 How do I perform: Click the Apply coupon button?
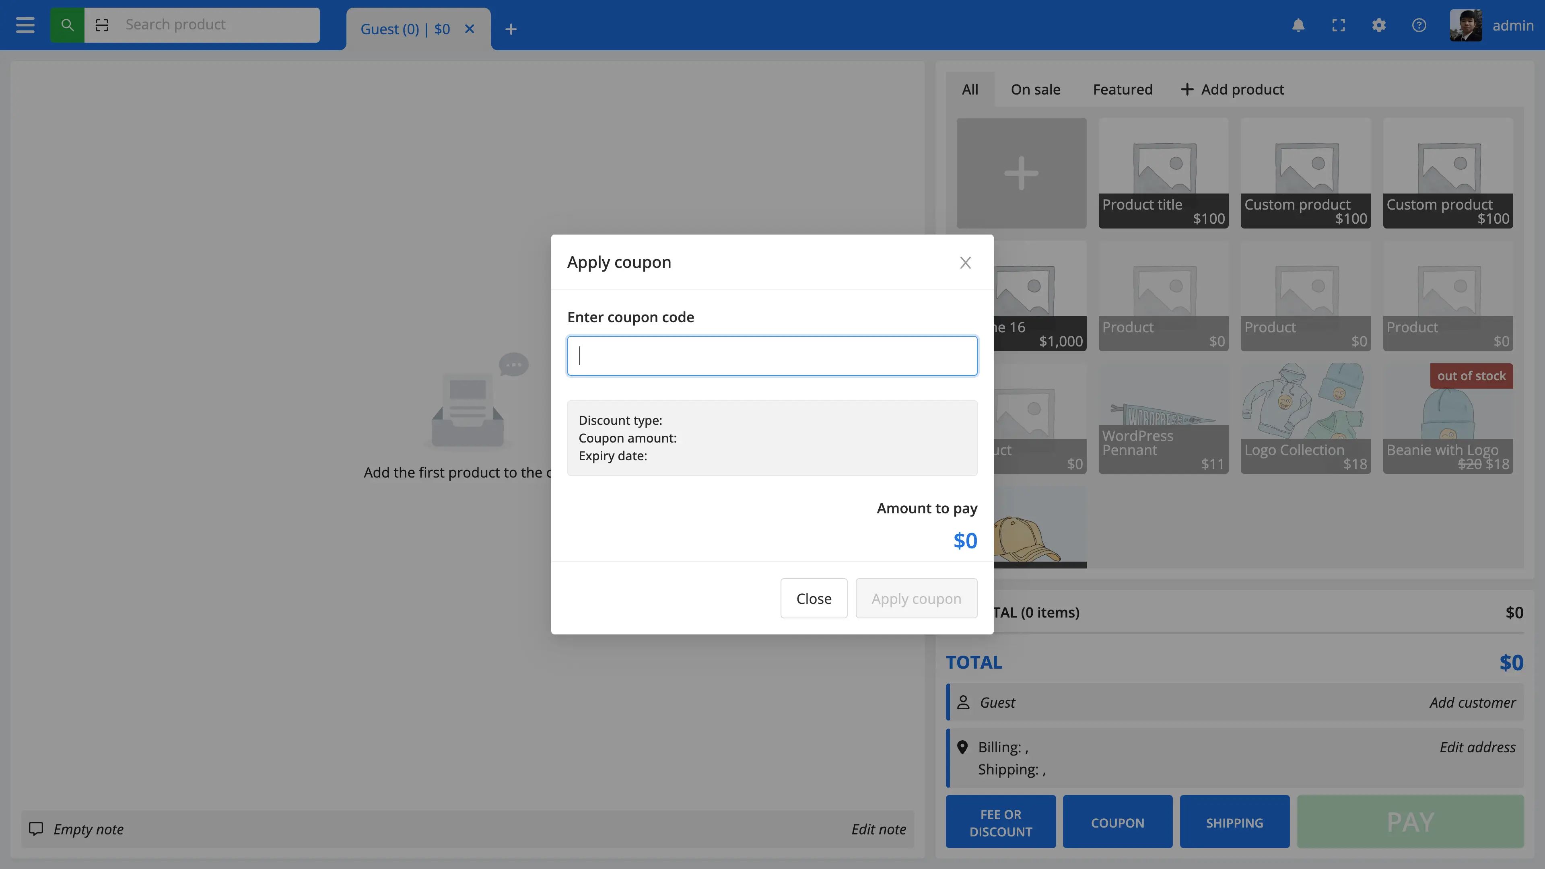(x=916, y=598)
